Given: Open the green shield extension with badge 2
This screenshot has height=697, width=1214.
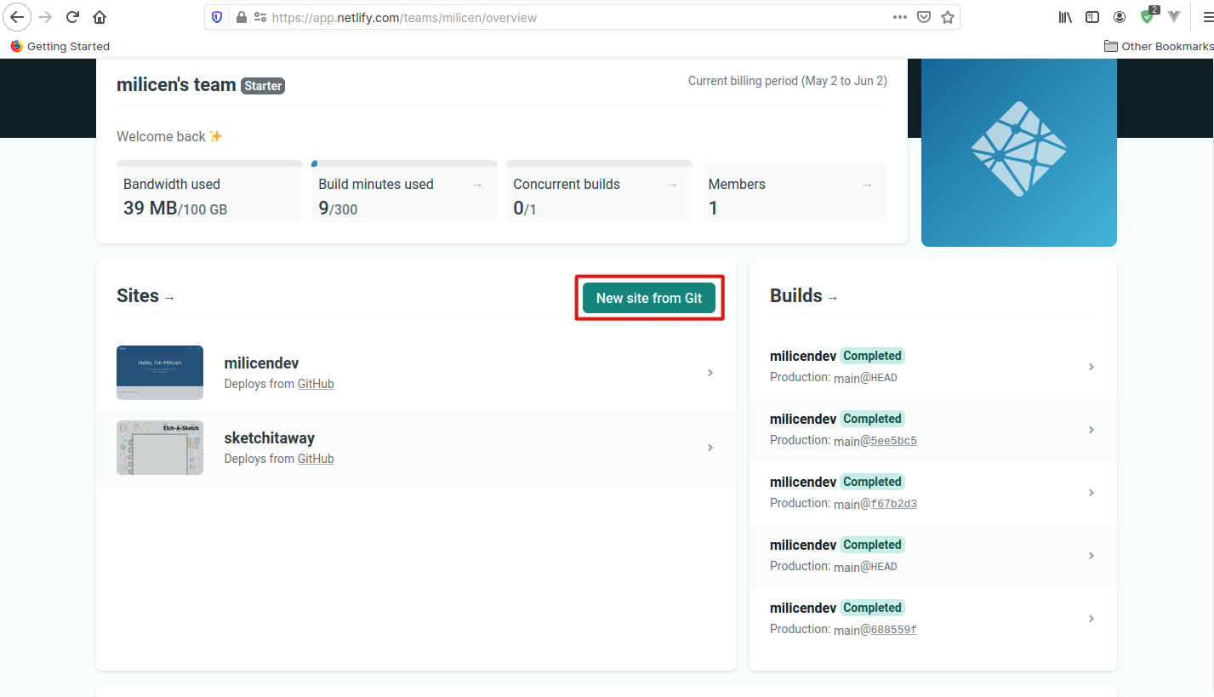Looking at the screenshot, I should 1148,15.
